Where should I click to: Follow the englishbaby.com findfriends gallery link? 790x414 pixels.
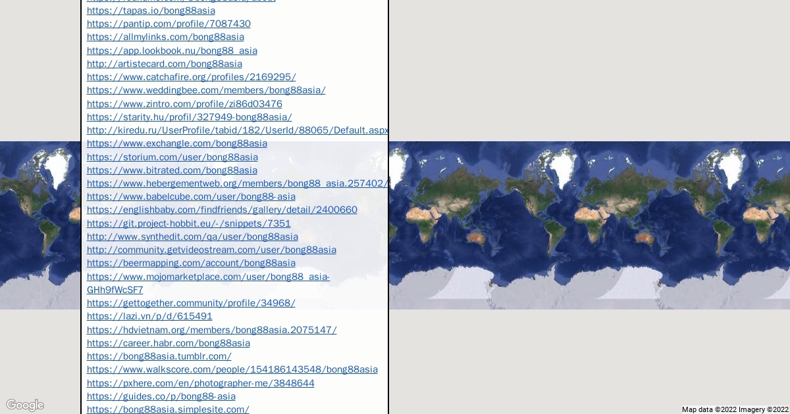point(222,210)
